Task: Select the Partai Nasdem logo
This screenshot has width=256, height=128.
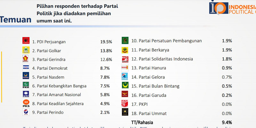Action: tap(26, 76)
